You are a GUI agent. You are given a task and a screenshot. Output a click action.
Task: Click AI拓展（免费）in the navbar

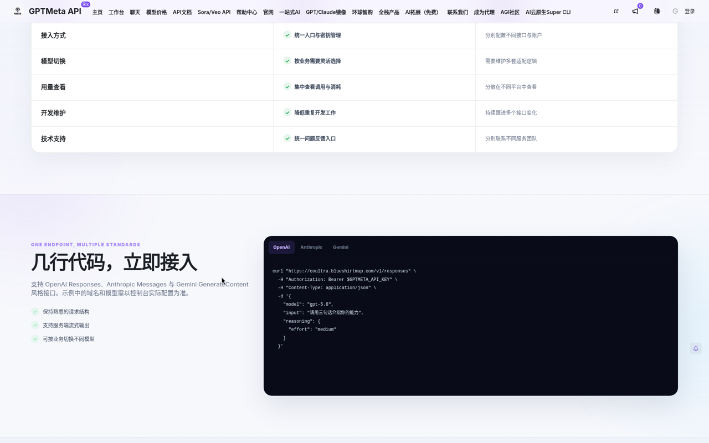pyautogui.click(x=423, y=12)
